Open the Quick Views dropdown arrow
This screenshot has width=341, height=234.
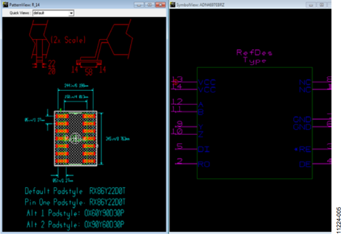click(x=71, y=13)
